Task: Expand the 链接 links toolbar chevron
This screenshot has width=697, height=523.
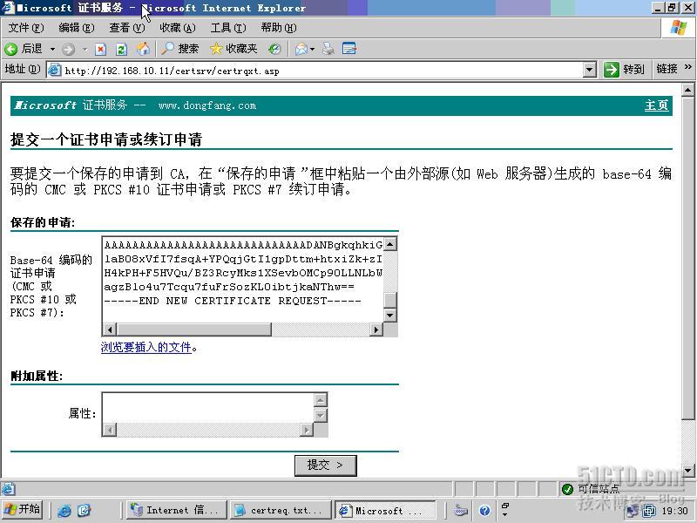Action: click(x=688, y=67)
